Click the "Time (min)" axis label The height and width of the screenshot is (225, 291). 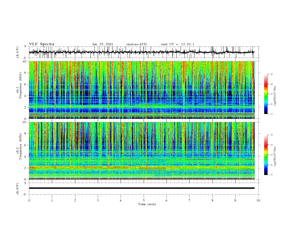tap(147, 204)
